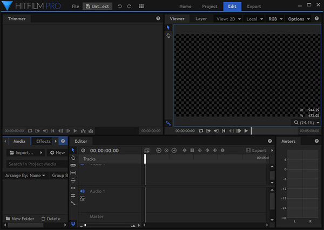
Task: Click the clock icon beside the Editor timecode
Action: tap(83, 150)
